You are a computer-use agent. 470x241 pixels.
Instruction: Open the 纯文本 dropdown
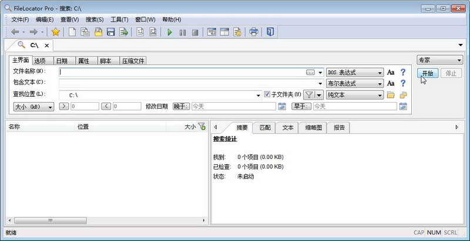[355, 95]
